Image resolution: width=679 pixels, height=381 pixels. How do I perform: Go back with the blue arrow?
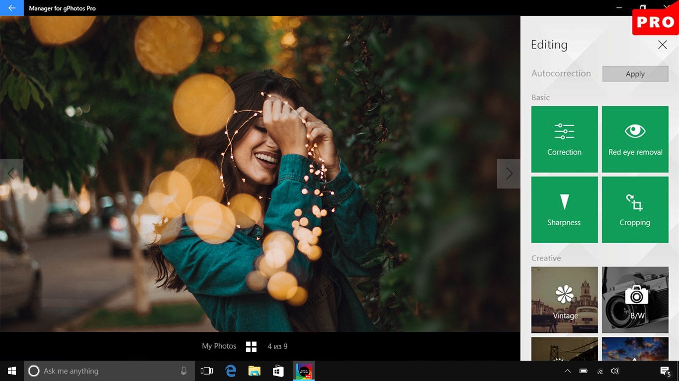(x=11, y=8)
